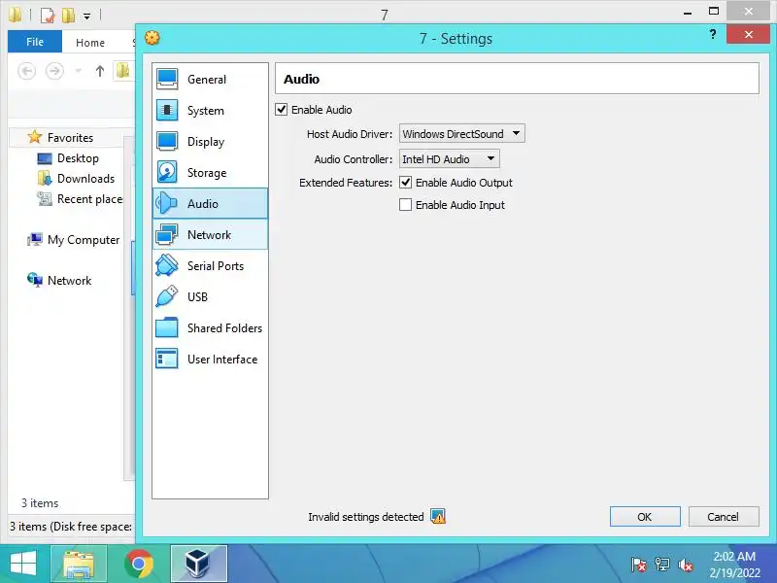Click the muted speaker tray icon
The image size is (777, 583).
686,565
